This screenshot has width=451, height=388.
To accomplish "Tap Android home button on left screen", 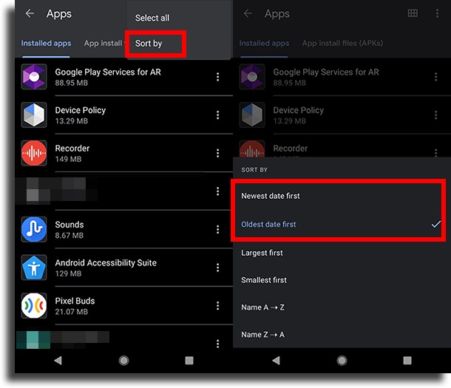I will [123, 361].
